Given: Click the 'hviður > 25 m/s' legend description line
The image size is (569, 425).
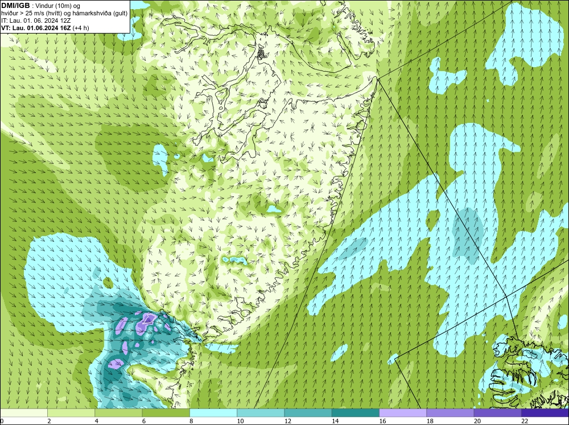Looking at the screenshot, I should click(x=64, y=14).
